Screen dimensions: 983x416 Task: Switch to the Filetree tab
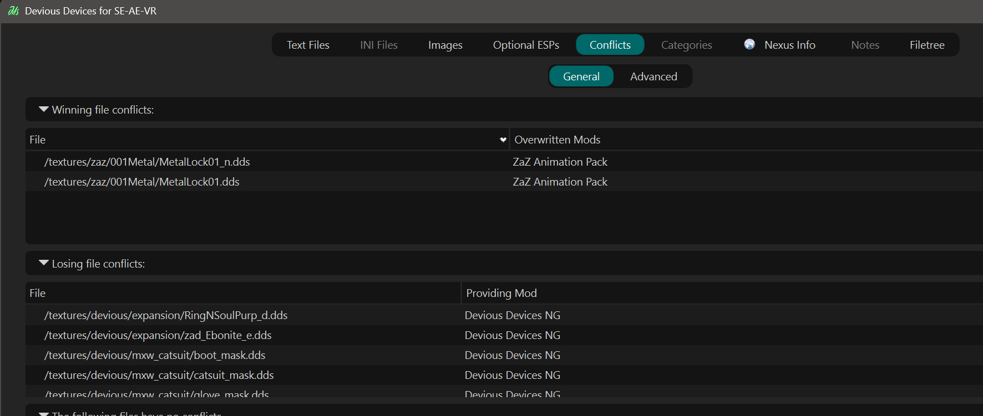927,45
